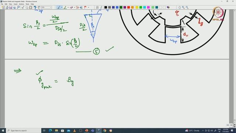Pick the yellow ink color

point(137,7)
